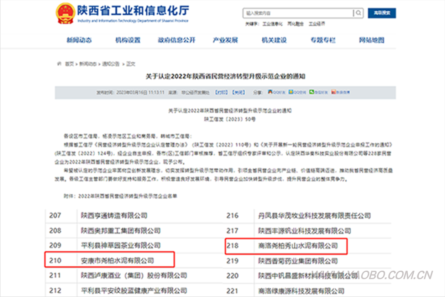Click the breadcrumb home icon

tap(59, 64)
